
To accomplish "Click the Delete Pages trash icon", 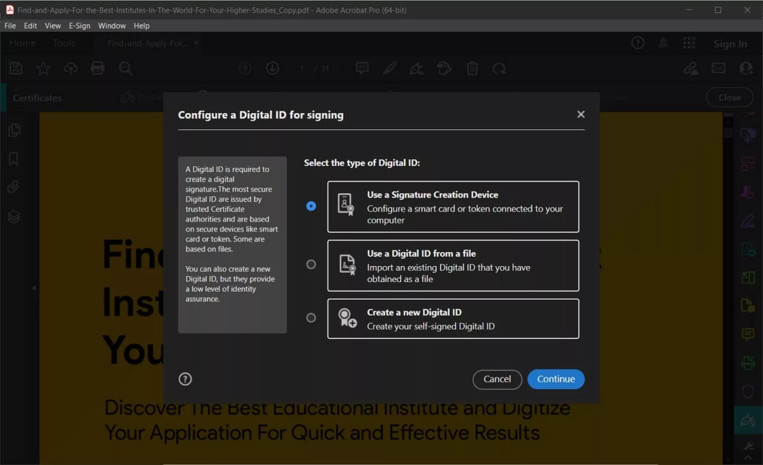I will pyautogui.click(x=472, y=68).
